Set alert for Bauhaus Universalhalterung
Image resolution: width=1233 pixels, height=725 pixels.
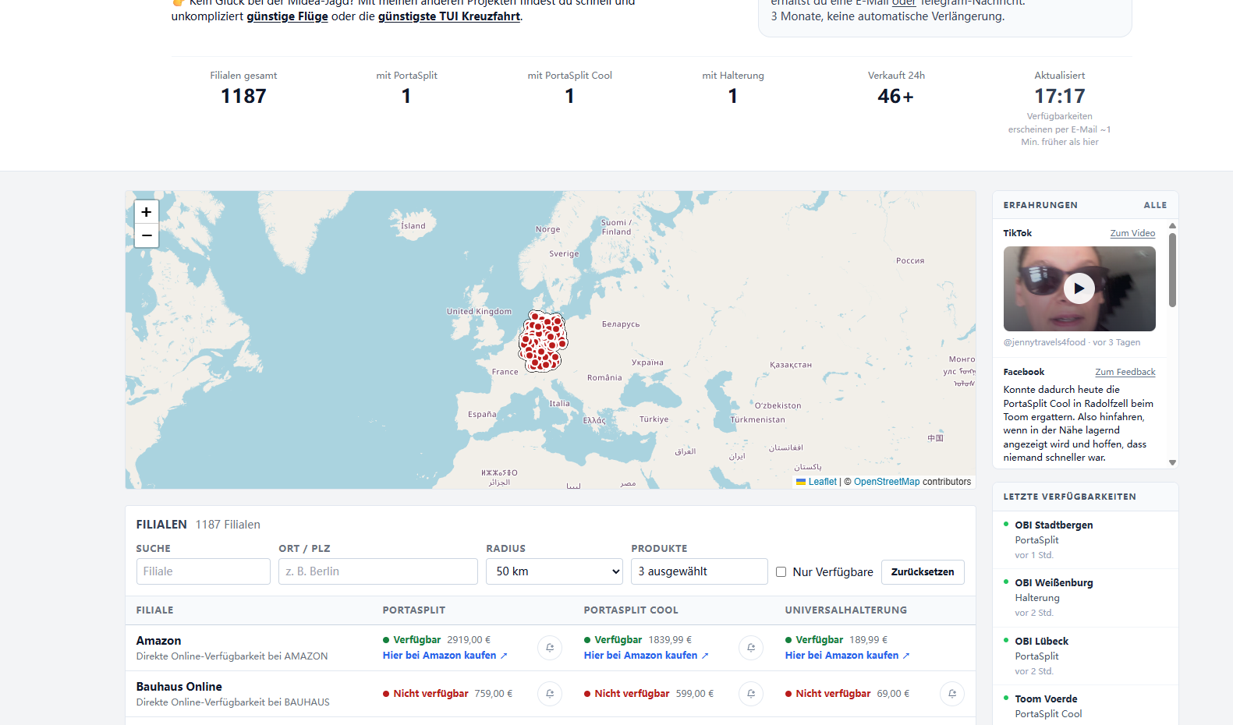[x=952, y=694]
